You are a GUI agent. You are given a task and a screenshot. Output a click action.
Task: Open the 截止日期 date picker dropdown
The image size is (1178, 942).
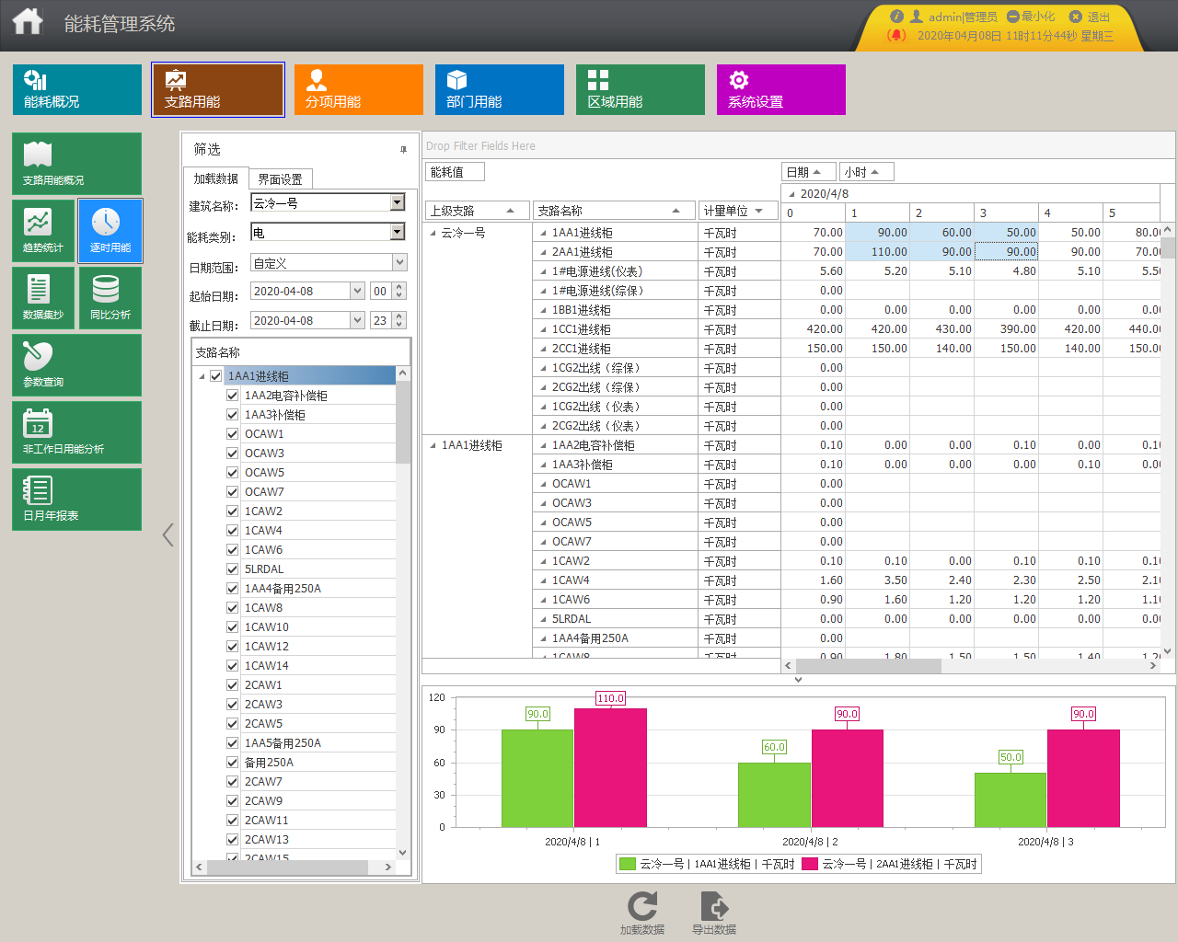point(358,320)
